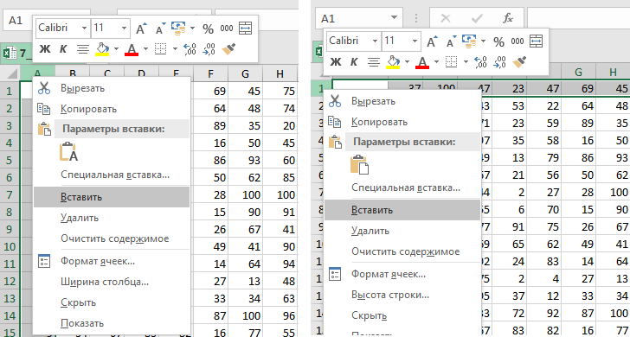Image resolution: width=630 pixels, height=337 pixels.
Task: Toggle bold Ж in left mini toolbar
Action: coord(45,49)
